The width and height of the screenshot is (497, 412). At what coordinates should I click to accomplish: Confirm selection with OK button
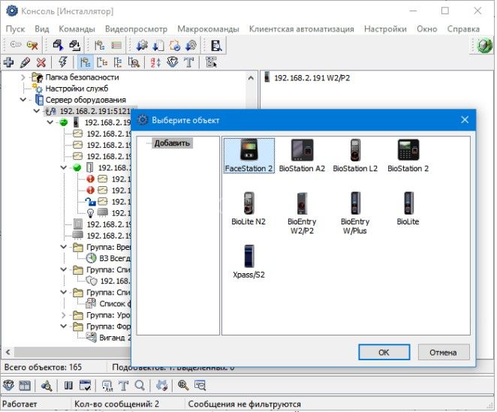pos(384,352)
